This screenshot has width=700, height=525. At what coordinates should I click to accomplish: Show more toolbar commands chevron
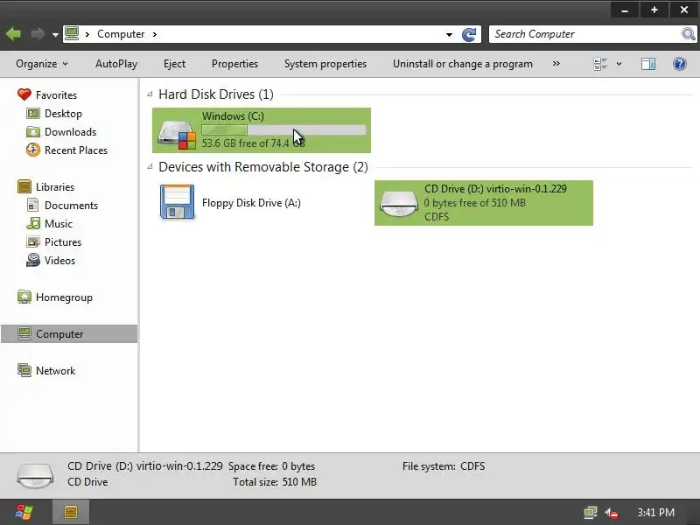click(x=556, y=63)
